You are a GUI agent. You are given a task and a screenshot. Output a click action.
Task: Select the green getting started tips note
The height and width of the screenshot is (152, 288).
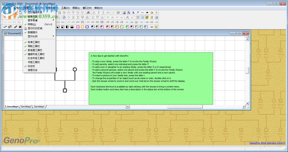pyautogui.click(x=151, y=78)
